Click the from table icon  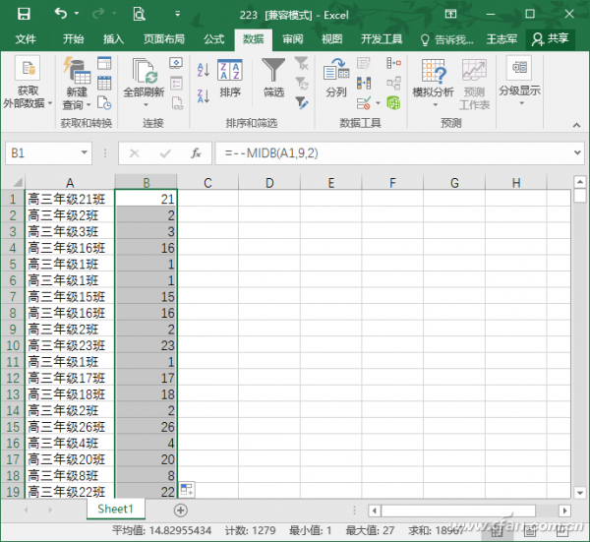coord(104,83)
